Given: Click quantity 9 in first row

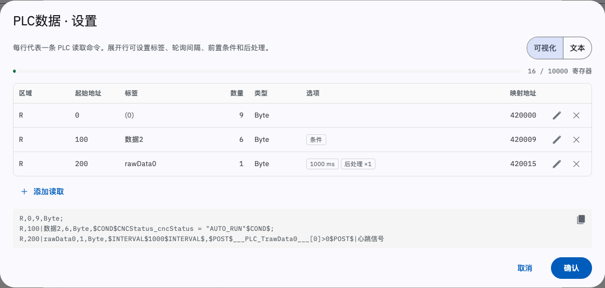Looking at the screenshot, I should [241, 115].
